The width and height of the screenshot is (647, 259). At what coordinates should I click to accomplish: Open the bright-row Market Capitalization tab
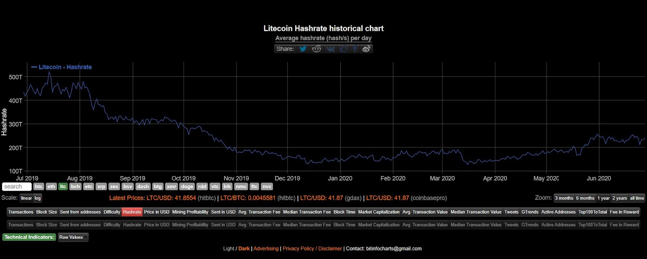tap(379, 212)
